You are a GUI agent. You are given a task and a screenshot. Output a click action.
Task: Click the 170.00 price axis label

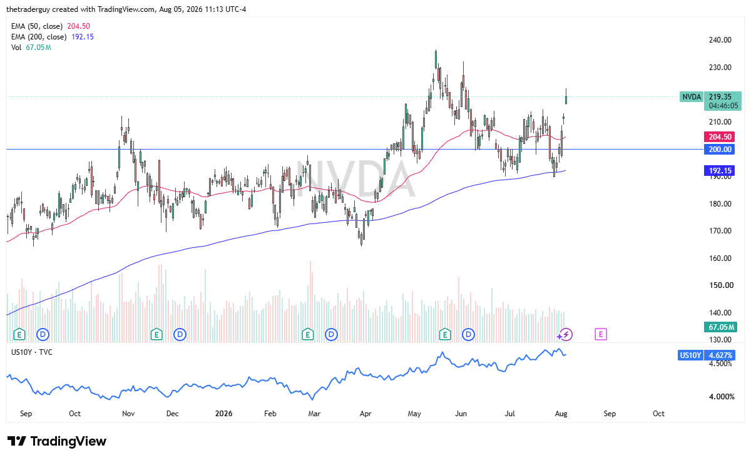[x=720, y=231]
